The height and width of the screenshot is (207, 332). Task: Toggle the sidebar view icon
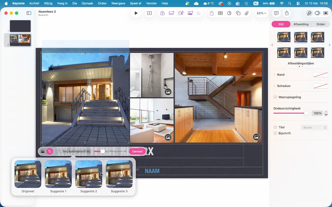click(29, 13)
